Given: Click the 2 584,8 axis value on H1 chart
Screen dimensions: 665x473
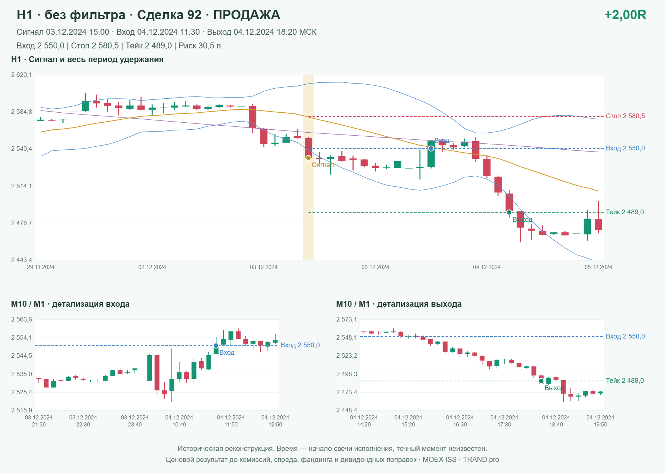Looking at the screenshot, I should point(21,112).
